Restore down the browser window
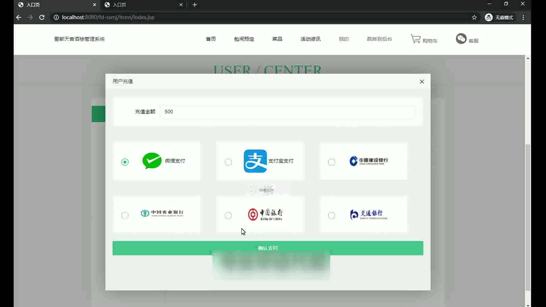Screen dimensions: 546x307 (x=506, y=4)
